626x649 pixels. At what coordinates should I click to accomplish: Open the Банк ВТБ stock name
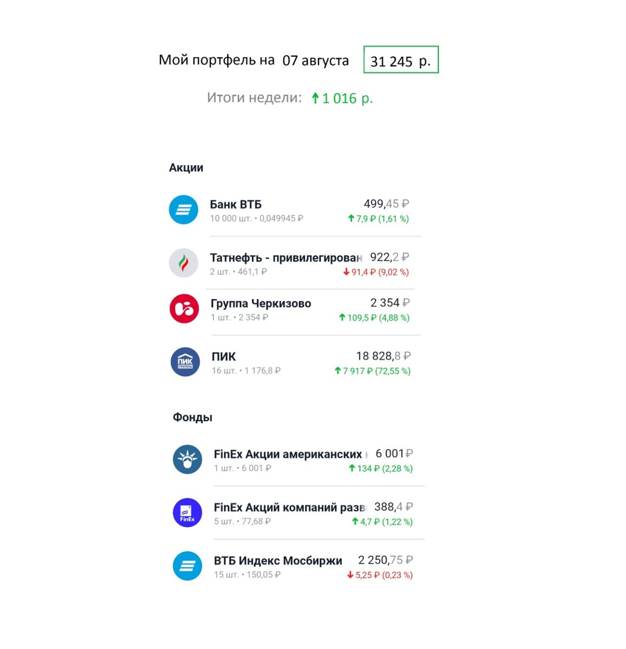click(x=236, y=204)
